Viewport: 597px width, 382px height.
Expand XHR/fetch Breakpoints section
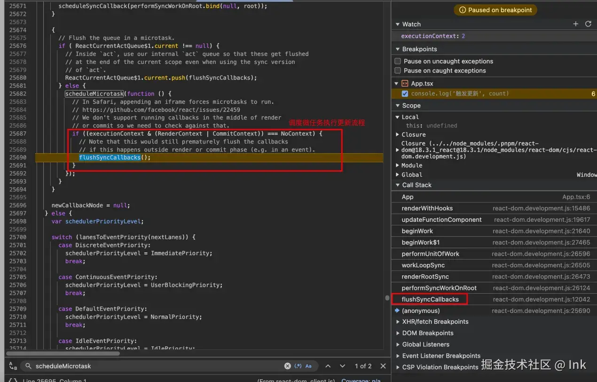(x=397, y=322)
